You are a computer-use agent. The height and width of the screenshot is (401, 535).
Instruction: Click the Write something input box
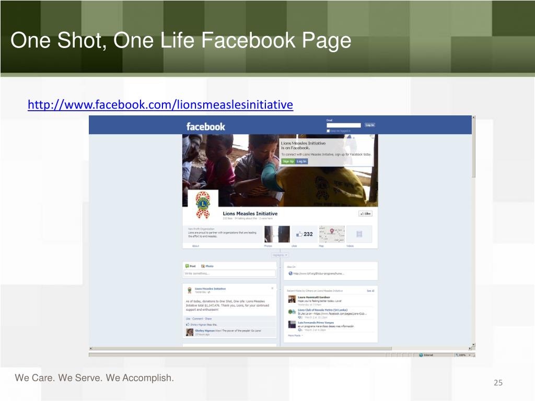pos(229,274)
